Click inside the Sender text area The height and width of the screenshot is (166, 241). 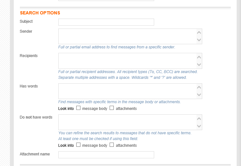[x=128, y=36]
